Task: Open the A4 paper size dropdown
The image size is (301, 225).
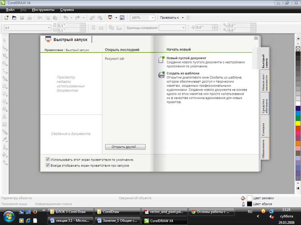Action: 49,28
